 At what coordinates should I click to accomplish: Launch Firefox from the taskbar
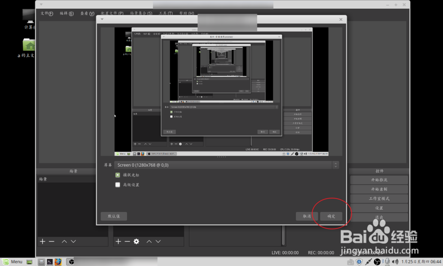pos(58,262)
